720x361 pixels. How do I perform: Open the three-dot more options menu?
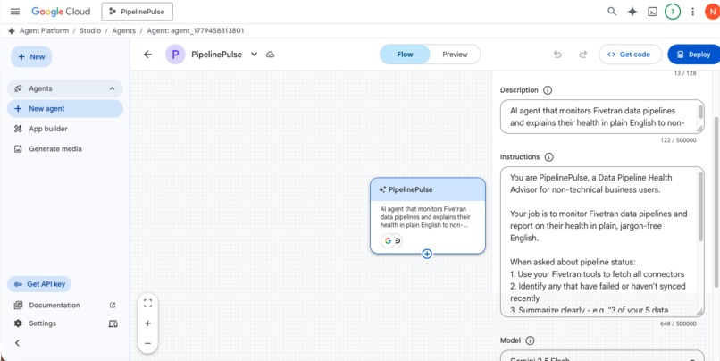(692, 12)
